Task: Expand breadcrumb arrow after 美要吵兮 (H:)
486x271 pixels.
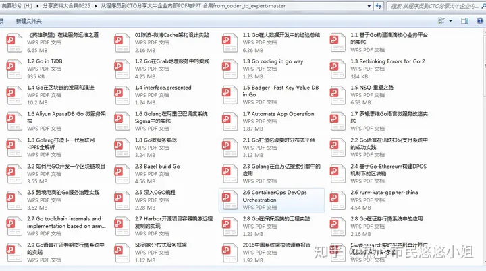Action: 38,6
